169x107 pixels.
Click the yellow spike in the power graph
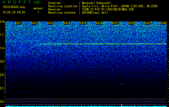tap(122, 105)
